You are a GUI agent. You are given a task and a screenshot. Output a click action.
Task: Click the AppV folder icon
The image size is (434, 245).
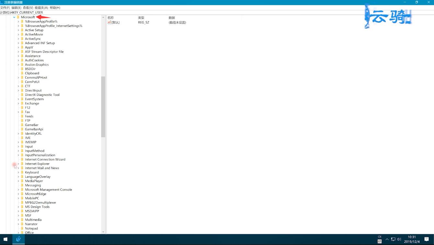click(x=22, y=47)
